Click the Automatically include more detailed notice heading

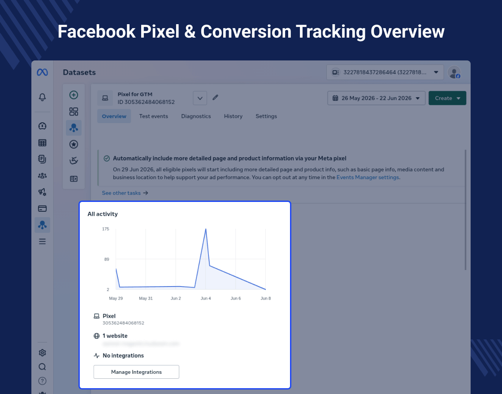tap(229, 158)
